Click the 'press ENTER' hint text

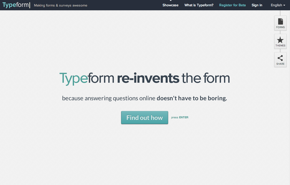[x=179, y=117]
